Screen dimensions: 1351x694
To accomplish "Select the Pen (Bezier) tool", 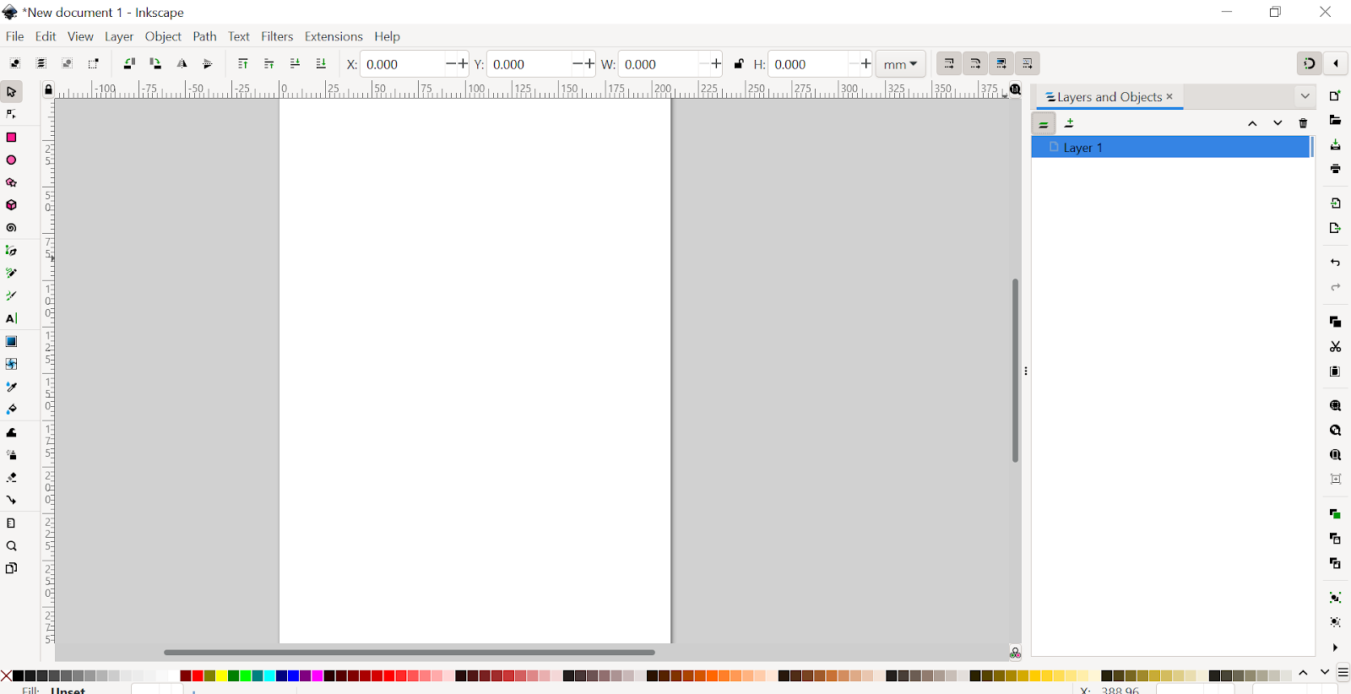I will (x=12, y=251).
